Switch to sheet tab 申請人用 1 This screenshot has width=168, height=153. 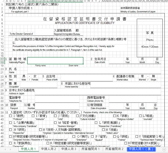[28, 149]
